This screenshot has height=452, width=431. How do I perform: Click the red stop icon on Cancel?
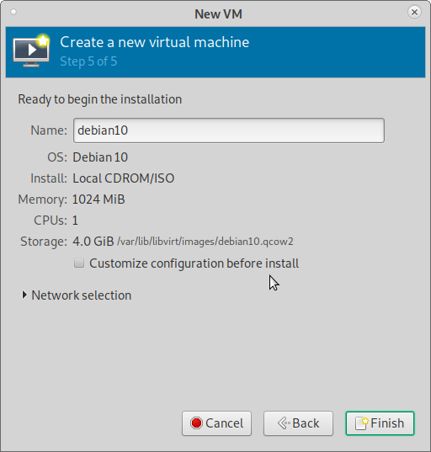197,423
